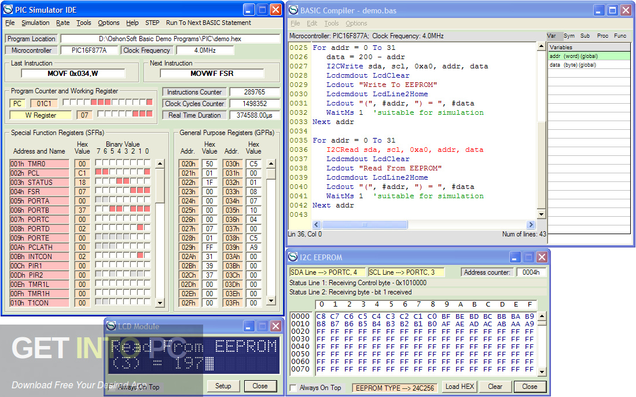
Task: Click the PIC16F877A microcontroller field
Action: pyautogui.click(x=89, y=50)
